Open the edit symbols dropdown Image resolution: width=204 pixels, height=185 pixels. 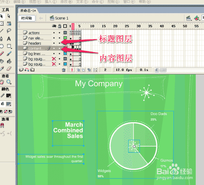[197, 18]
